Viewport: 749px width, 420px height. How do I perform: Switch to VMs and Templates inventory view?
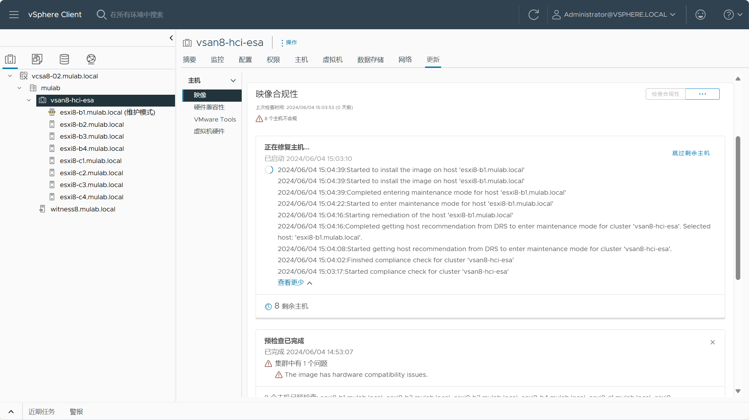pos(37,59)
